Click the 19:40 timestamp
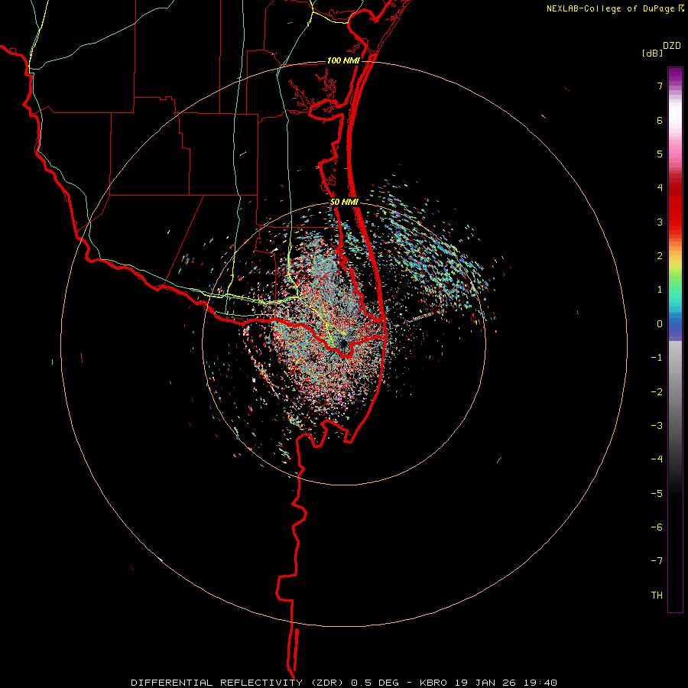The image size is (688, 688). point(540,683)
